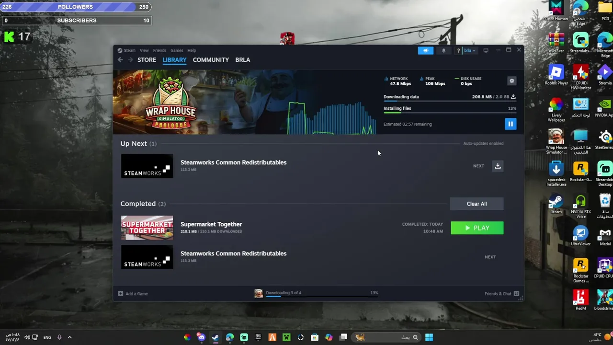
Task: Click Add a Game
Action: [x=133, y=294]
